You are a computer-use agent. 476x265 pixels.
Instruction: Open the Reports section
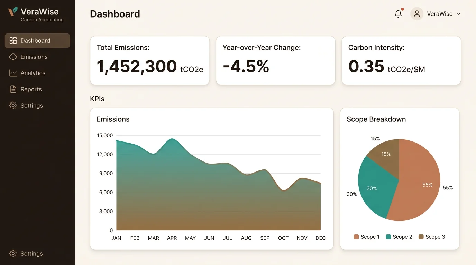coord(37,89)
